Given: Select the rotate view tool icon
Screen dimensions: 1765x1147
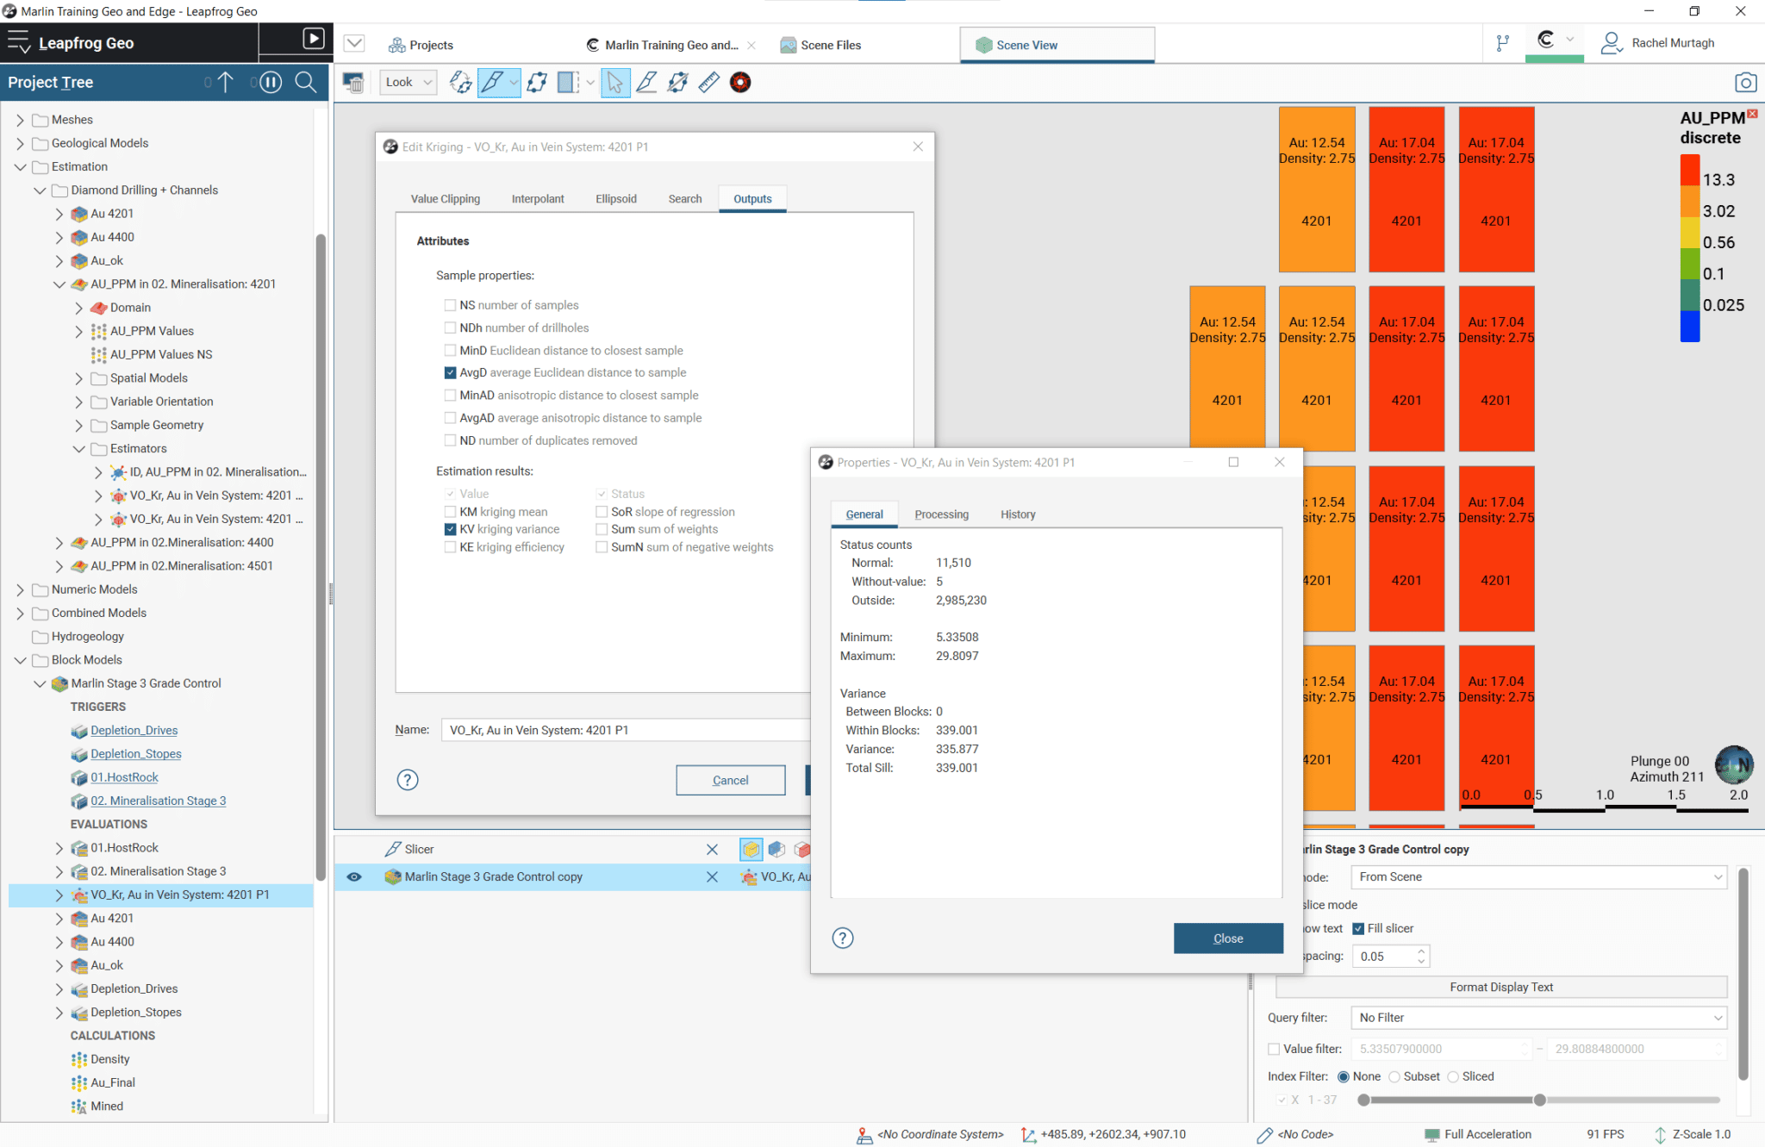Looking at the screenshot, I should pyautogui.click(x=460, y=83).
